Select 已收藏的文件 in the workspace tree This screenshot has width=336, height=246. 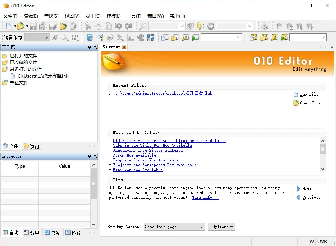pyautogui.click(x=23, y=63)
